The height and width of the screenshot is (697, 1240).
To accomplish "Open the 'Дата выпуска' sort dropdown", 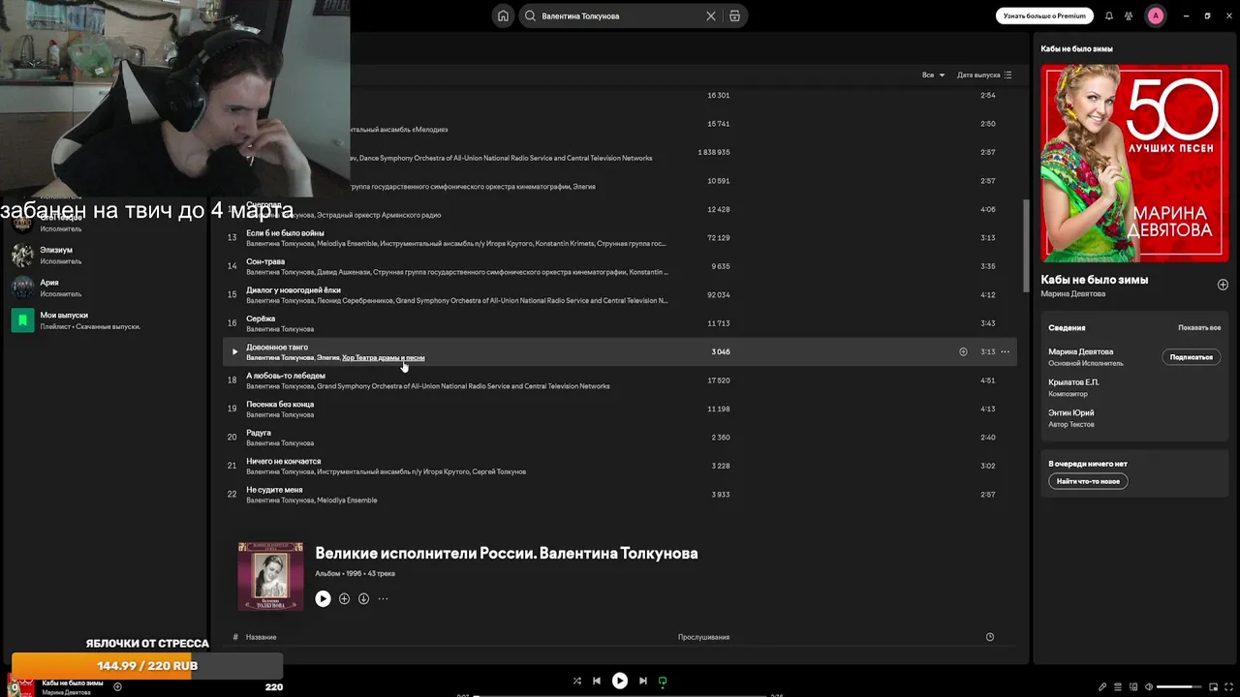I will coord(984,75).
